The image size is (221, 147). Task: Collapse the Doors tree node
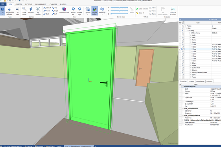click(191, 42)
